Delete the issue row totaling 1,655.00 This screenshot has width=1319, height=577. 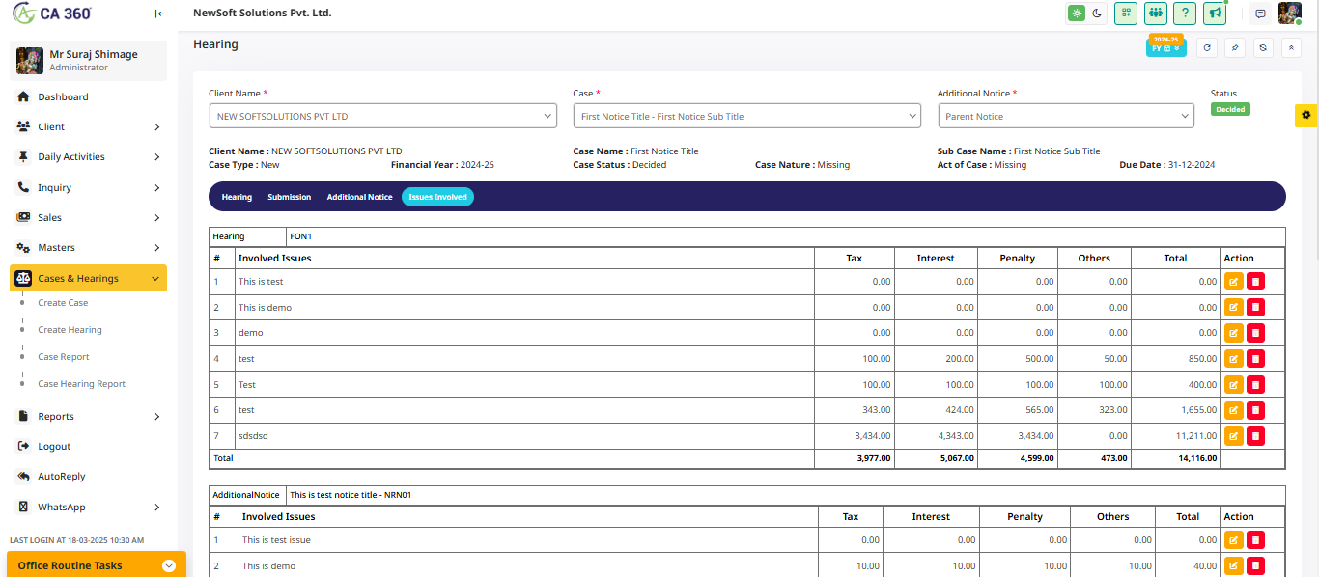(1255, 410)
